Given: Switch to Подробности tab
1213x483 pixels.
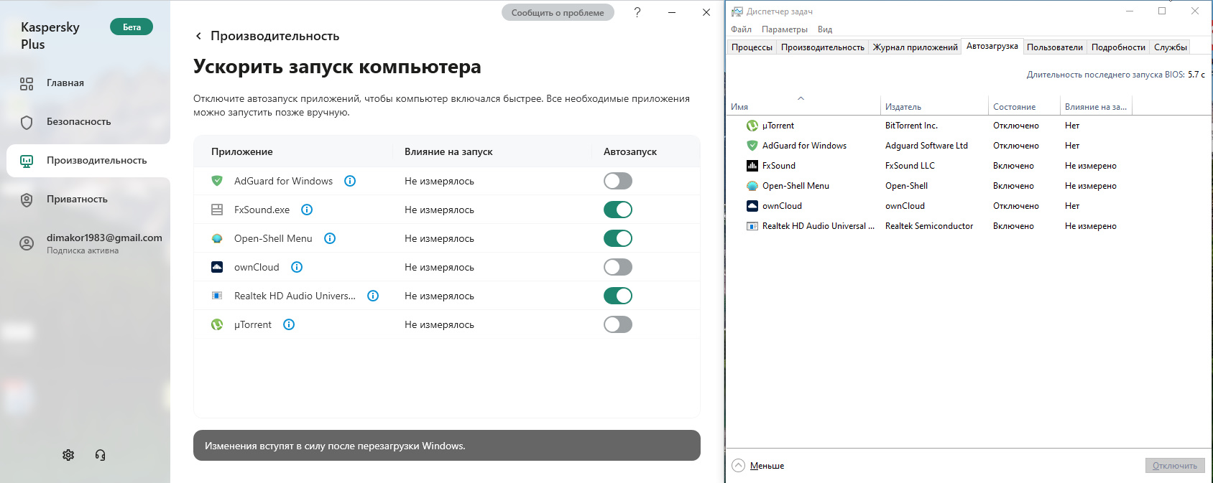Looking at the screenshot, I should (x=1118, y=47).
